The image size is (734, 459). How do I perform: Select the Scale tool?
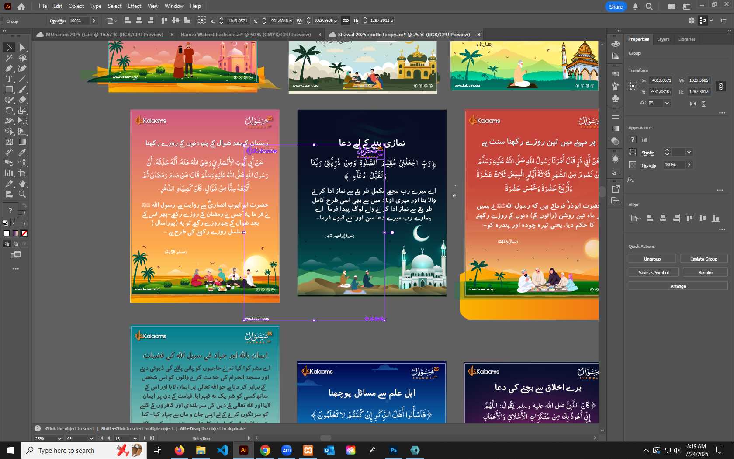point(23,110)
